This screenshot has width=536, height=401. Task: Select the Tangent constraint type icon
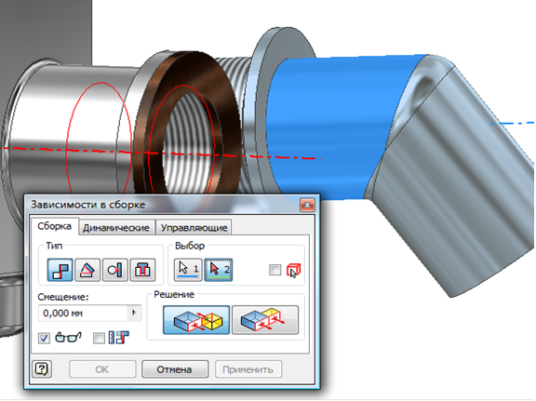115,270
